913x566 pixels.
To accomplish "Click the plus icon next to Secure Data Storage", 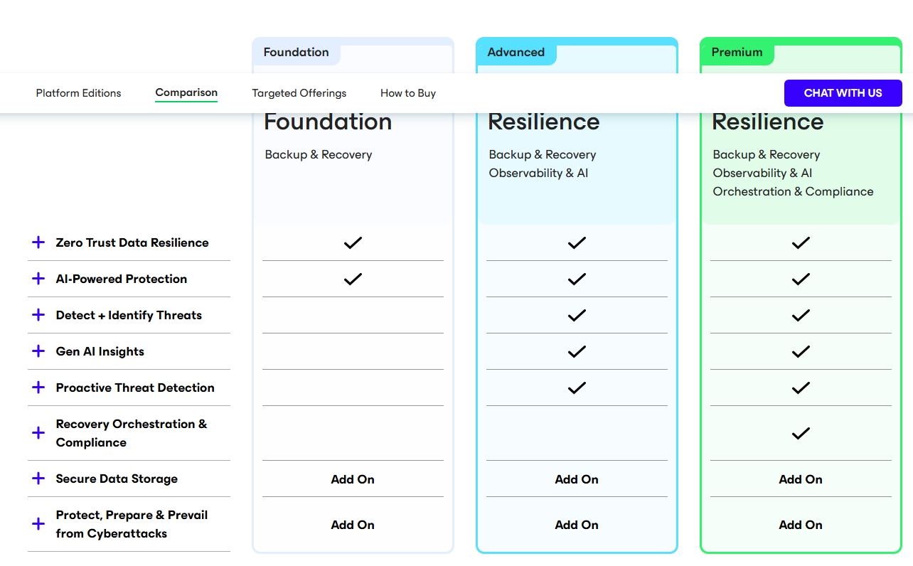I will [38, 479].
